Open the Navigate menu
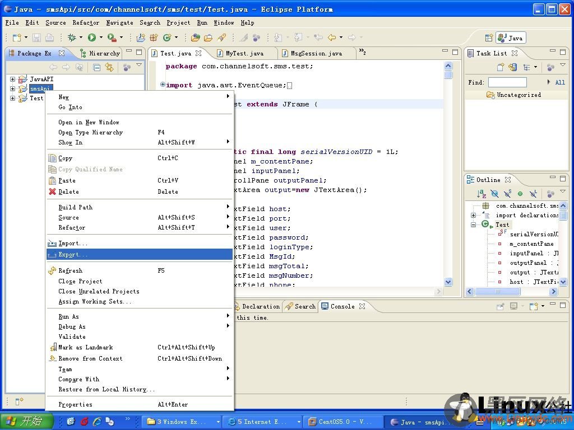This screenshot has width=574, height=430. tap(120, 22)
